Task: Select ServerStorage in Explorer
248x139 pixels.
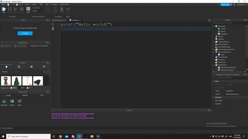Action: [x=222, y=57]
